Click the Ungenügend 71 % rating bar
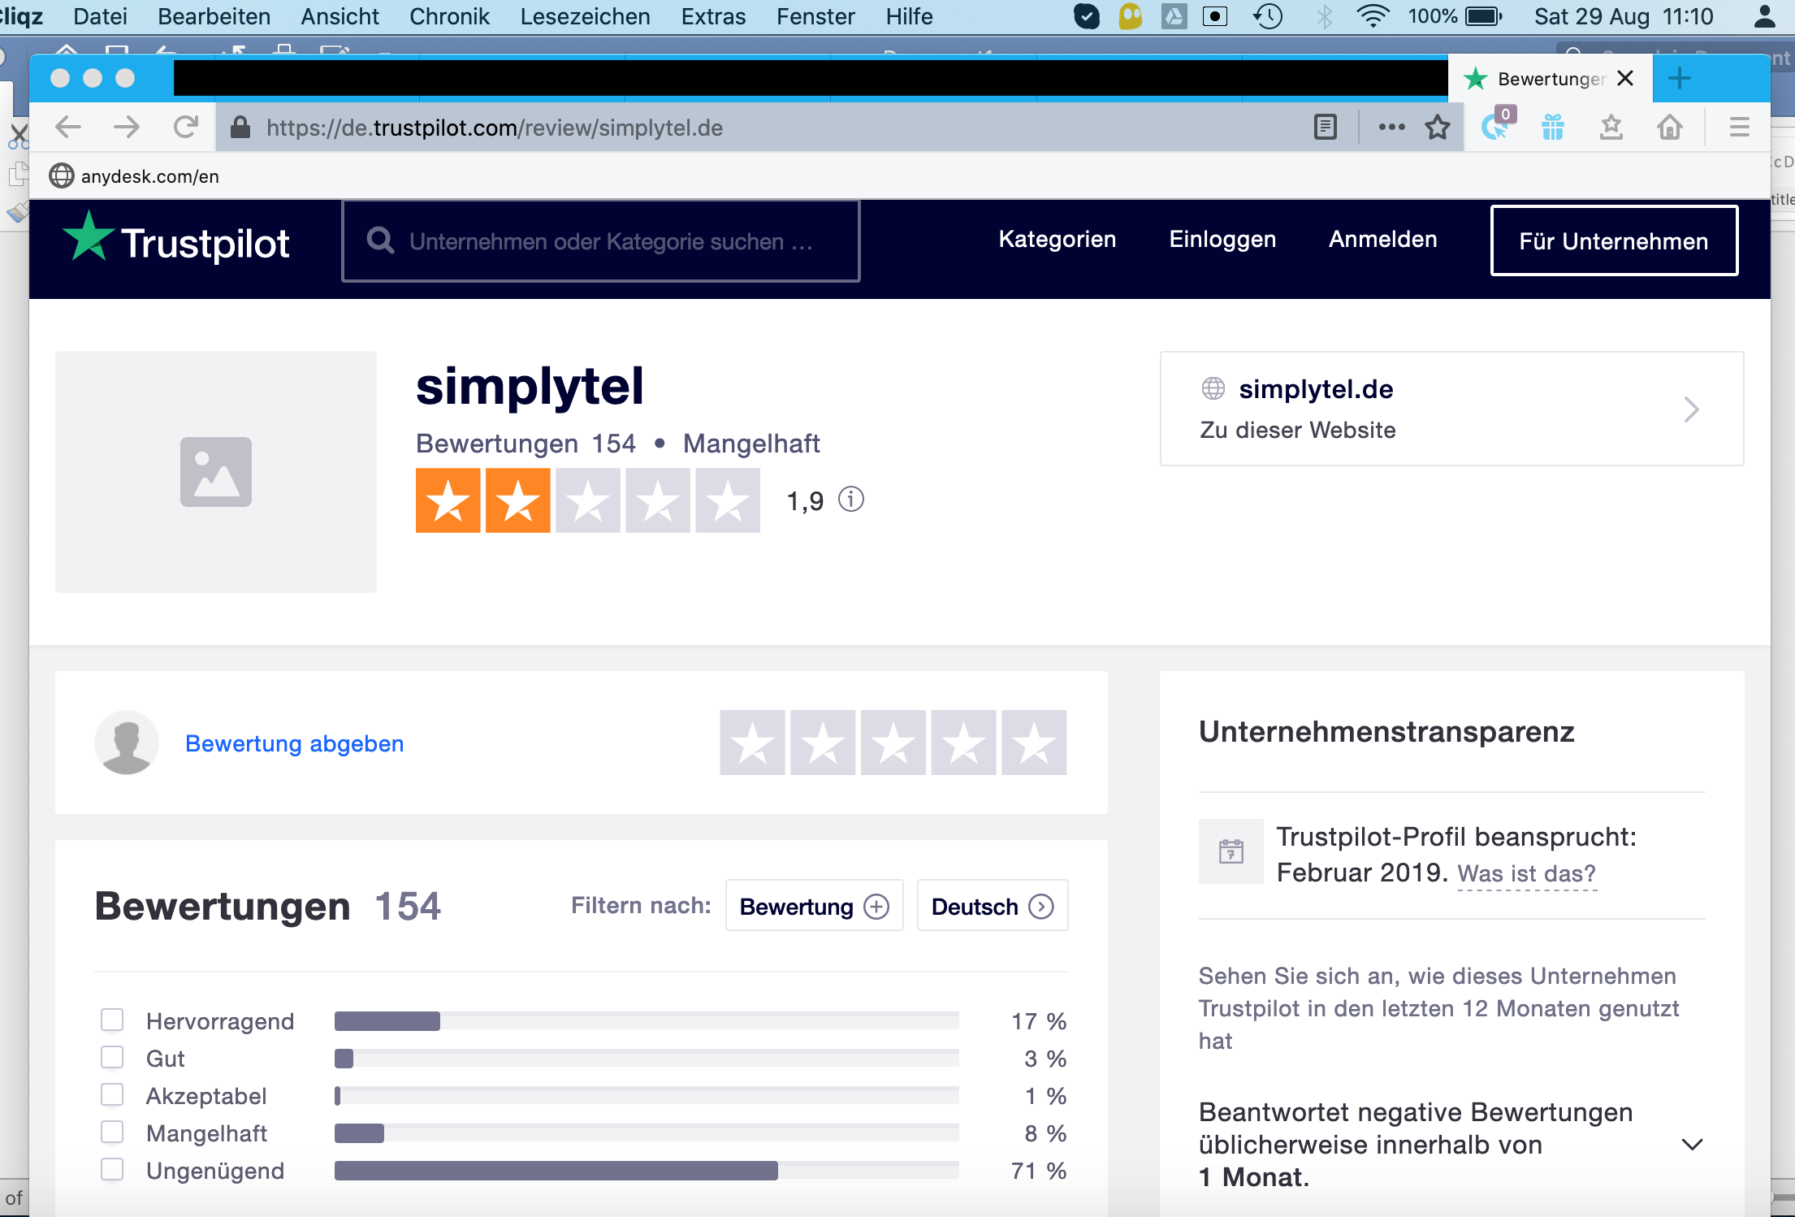Screen dimensions: 1795x1217 tap(647, 1170)
